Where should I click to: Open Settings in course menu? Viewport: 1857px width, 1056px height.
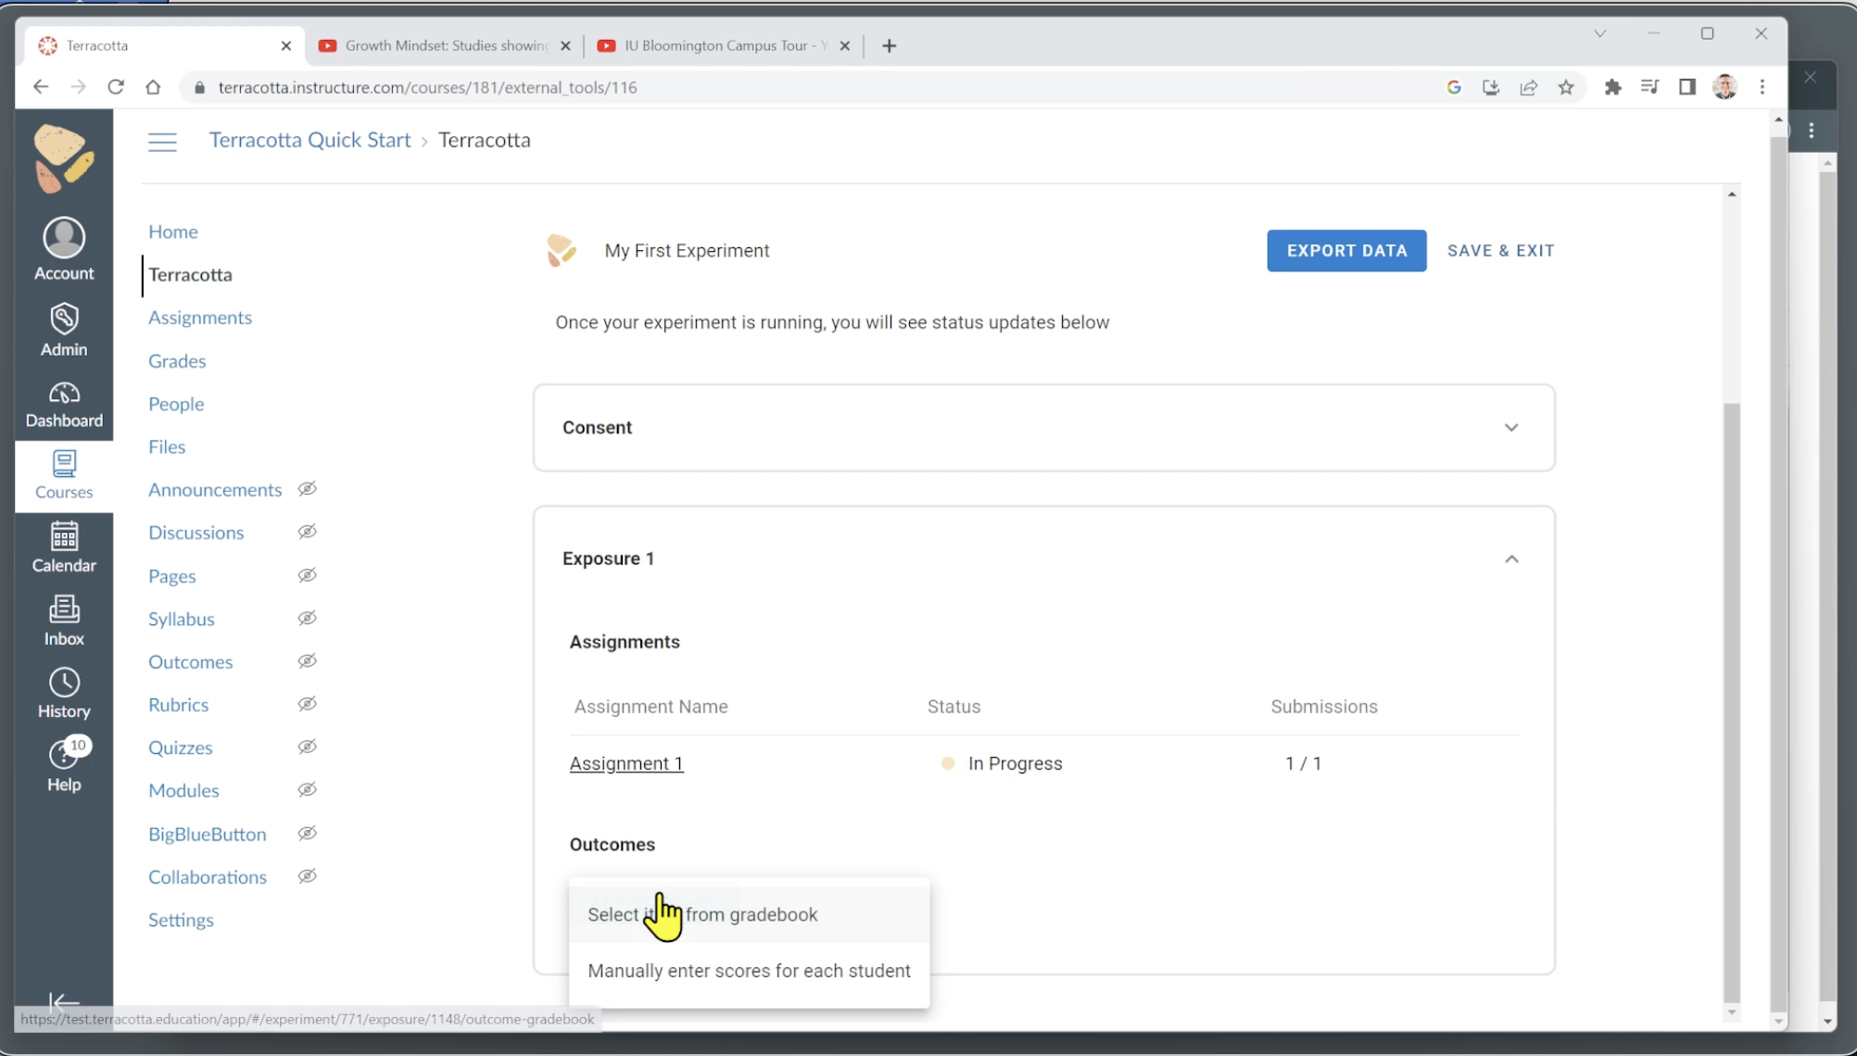click(181, 920)
